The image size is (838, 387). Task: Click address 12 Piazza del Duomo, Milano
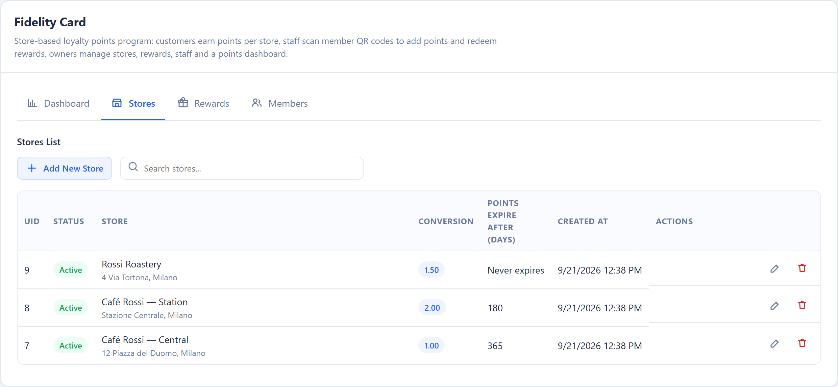point(153,353)
